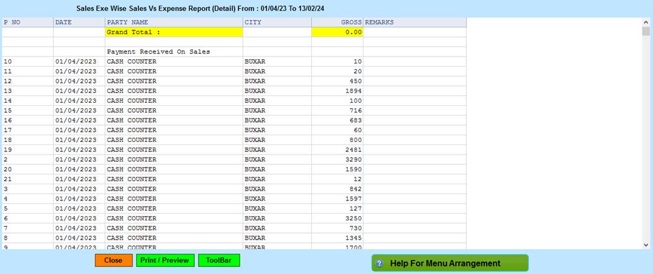Click the 0.00 grand total amount cell

(337, 32)
